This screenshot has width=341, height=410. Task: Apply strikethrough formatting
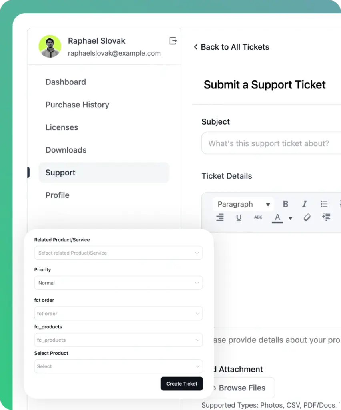click(x=258, y=217)
